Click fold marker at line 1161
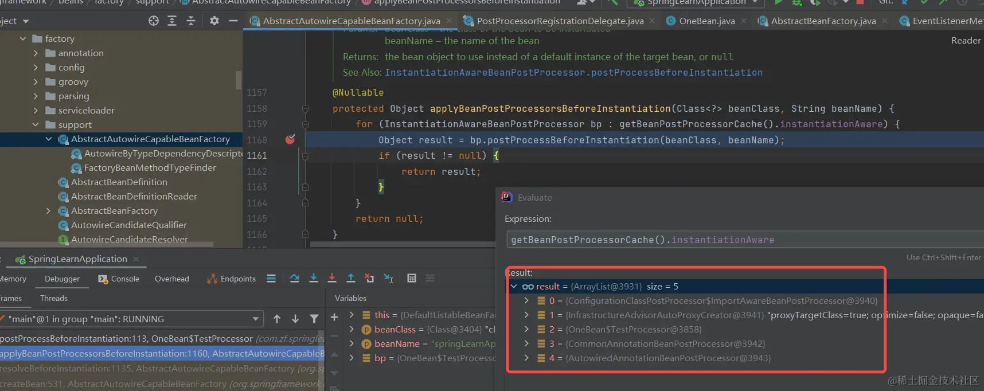 pos(305,156)
